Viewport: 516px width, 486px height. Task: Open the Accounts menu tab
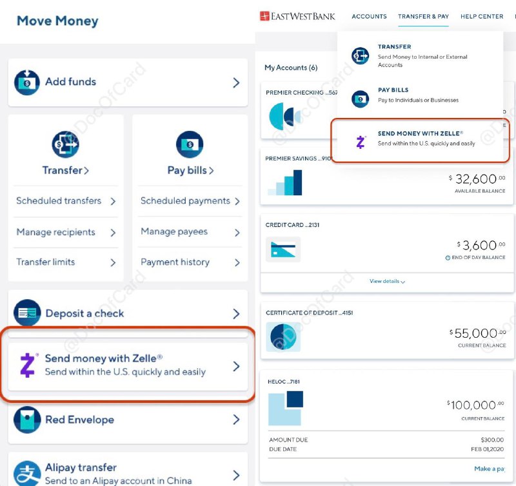coord(369,16)
